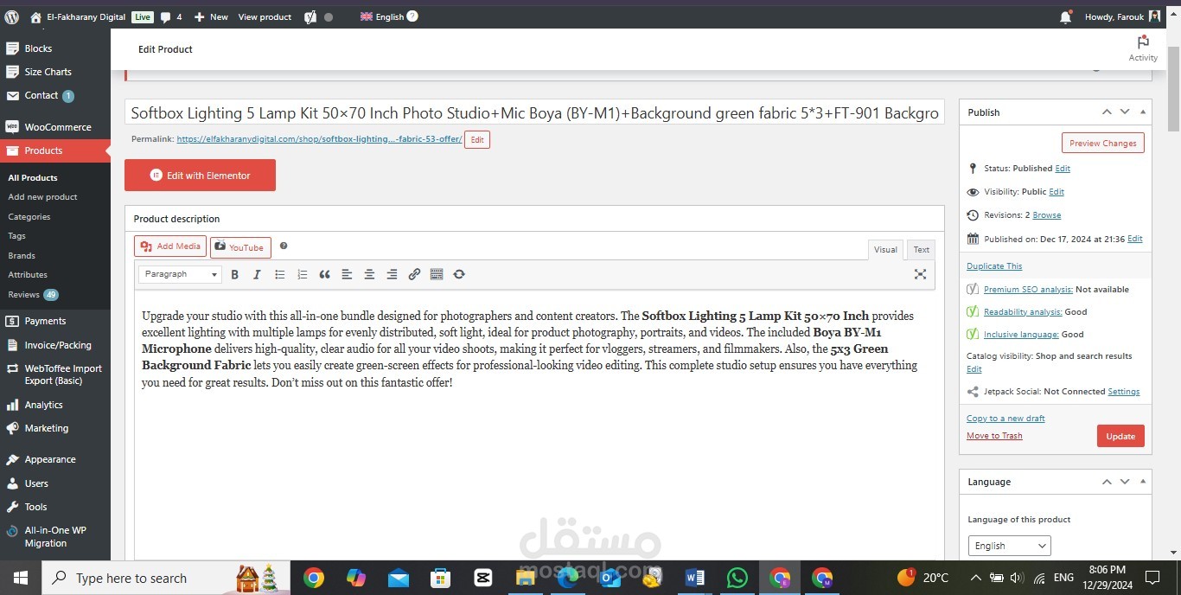Click the Italic formatting icon
This screenshot has height=595, width=1181.
coord(257,274)
